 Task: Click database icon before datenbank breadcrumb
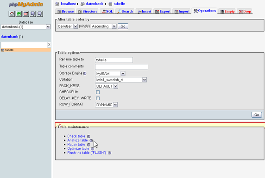(x=82, y=4)
